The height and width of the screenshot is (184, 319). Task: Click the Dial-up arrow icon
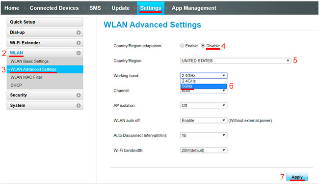pos(79,32)
